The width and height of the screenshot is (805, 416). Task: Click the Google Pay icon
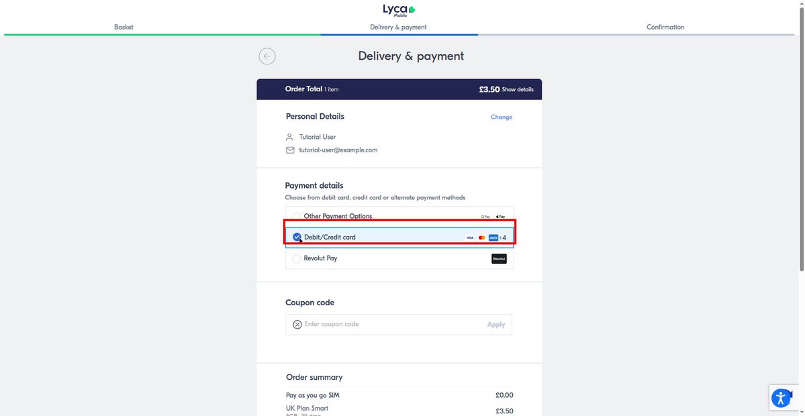(485, 217)
